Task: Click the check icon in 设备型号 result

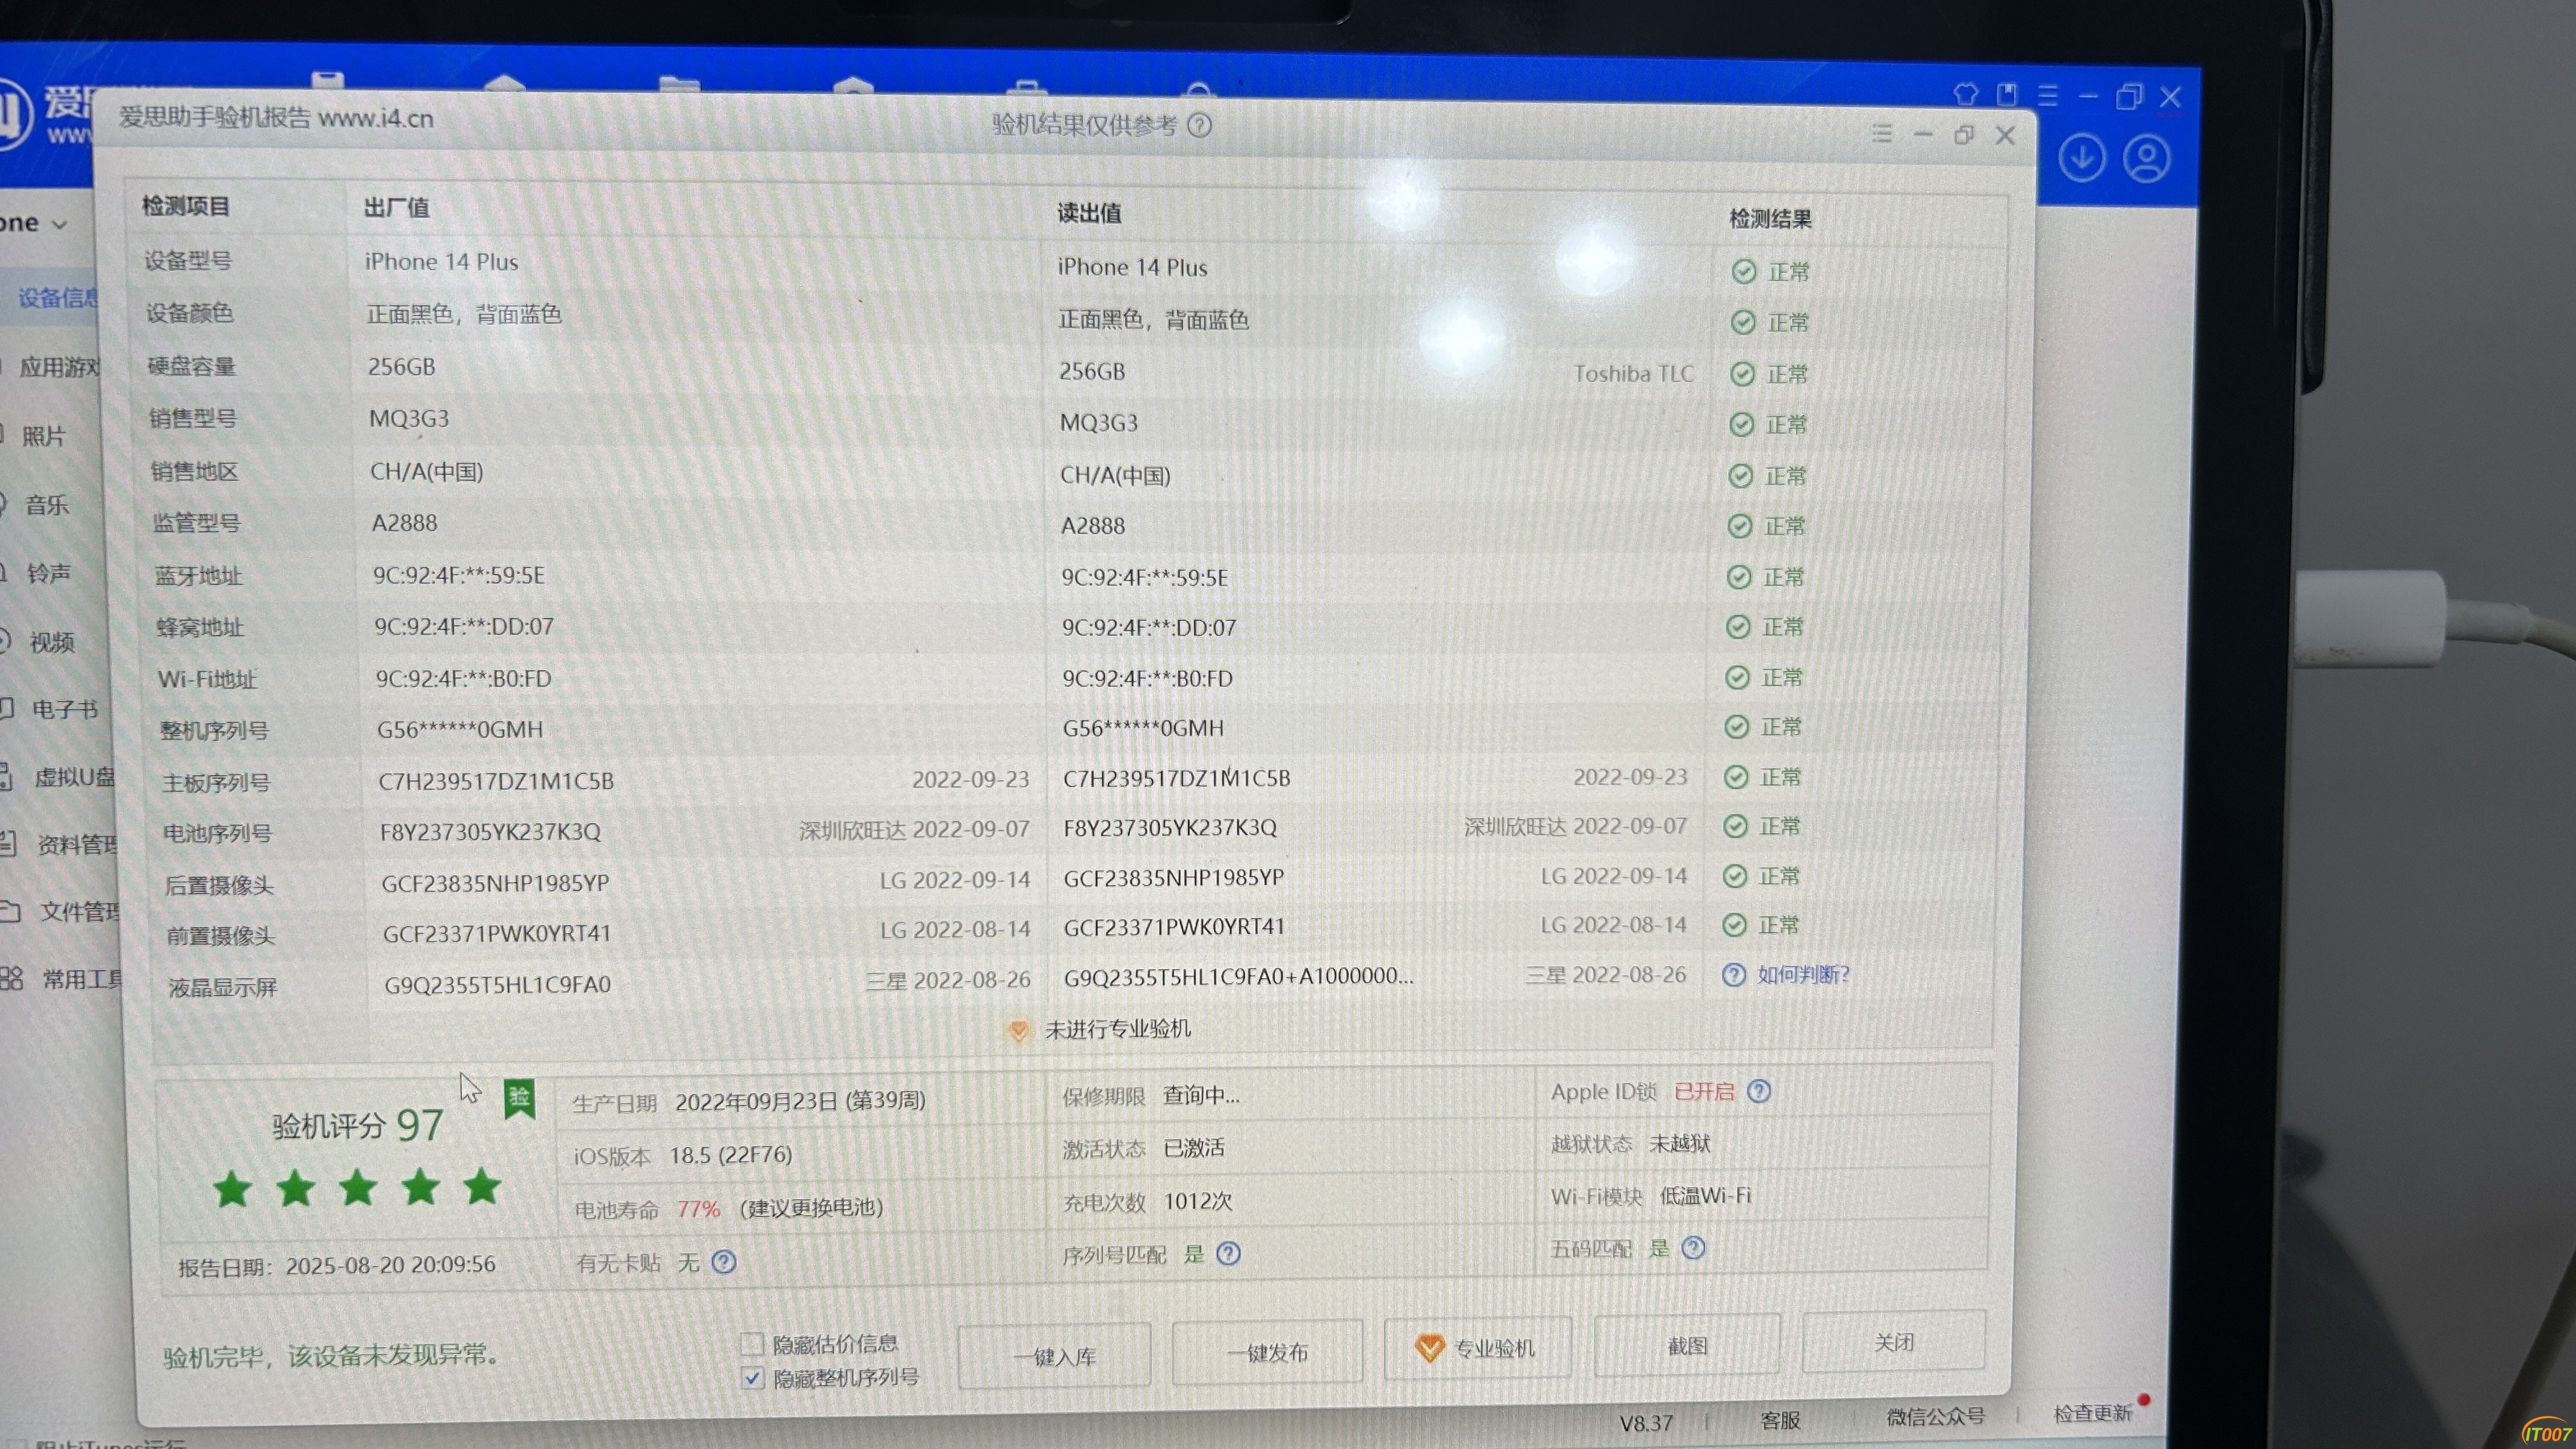Action: point(1744,271)
